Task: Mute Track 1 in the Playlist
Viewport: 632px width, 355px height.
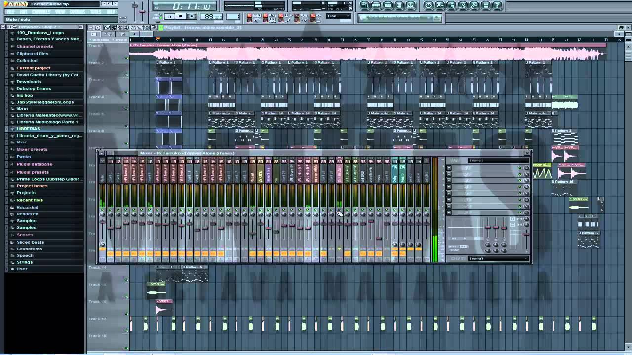Action: coord(126,58)
